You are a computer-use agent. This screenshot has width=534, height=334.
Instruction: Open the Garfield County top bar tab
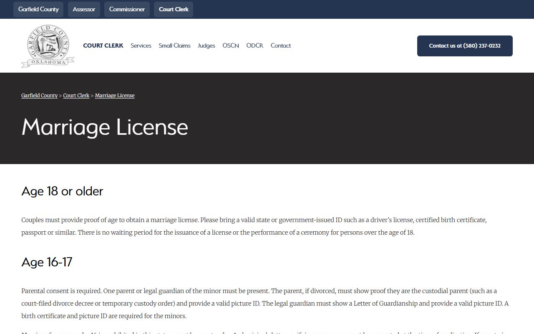(38, 9)
